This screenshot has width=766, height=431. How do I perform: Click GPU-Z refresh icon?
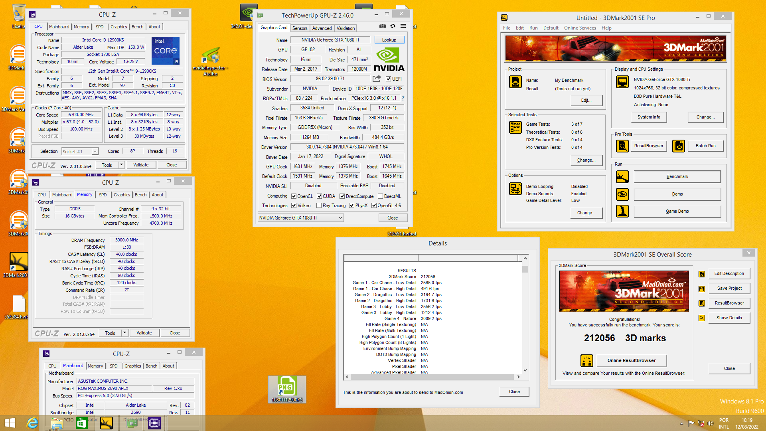pyautogui.click(x=393, y=26)
